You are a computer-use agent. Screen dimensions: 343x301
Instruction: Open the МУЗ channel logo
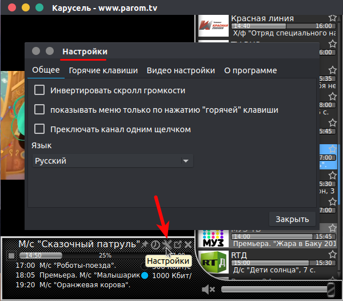(213, 239)
